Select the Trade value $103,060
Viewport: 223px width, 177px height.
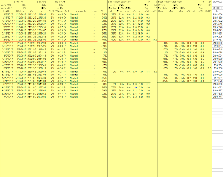217,8
